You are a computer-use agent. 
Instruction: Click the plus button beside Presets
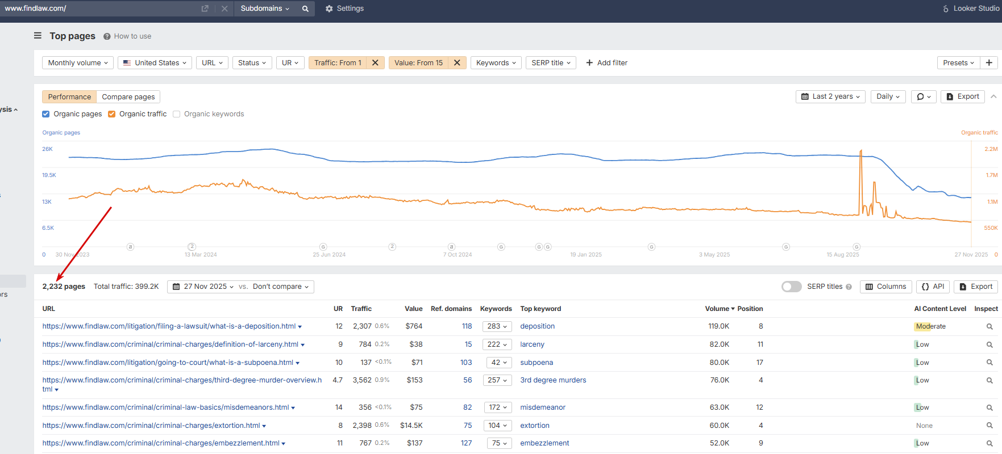pyautogui.click(x=989, y=63)
